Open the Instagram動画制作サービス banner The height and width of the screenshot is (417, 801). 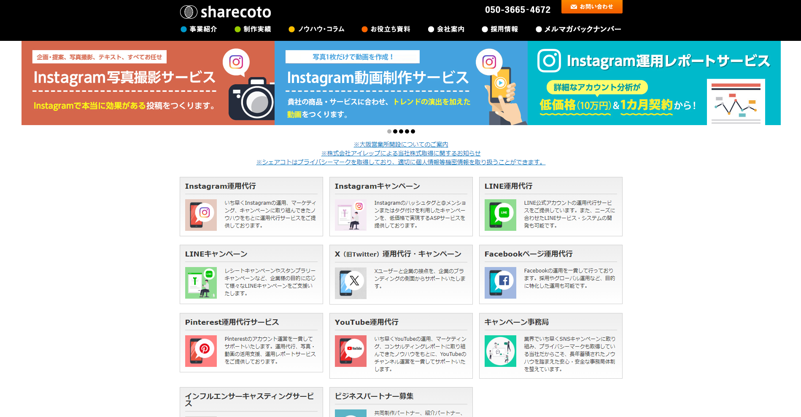pyautogui.click(x=401, y=83)
